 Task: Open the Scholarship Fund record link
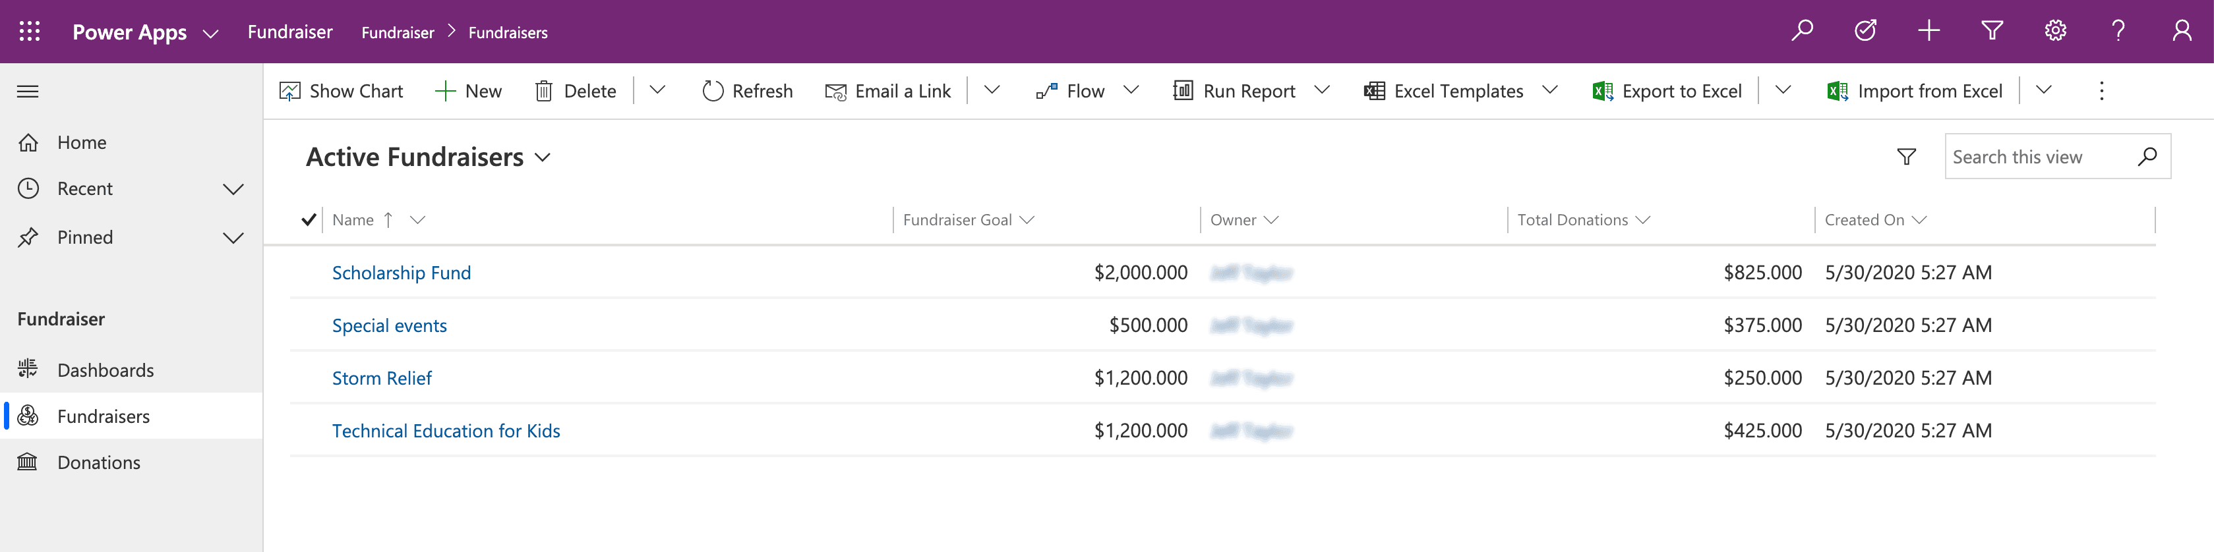coord(402,273)
